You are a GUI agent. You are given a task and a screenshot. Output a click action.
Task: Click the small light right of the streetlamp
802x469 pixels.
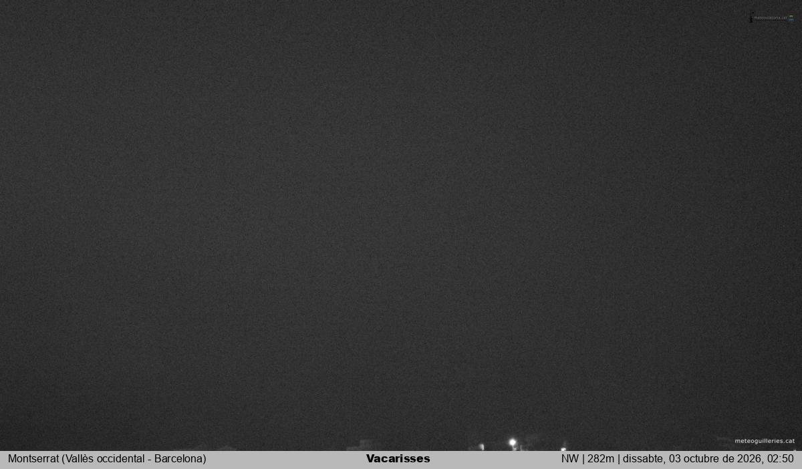[x=563, y=449]
